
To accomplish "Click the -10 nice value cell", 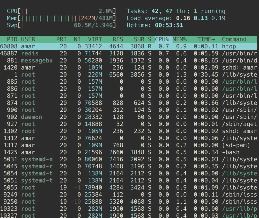I will [76, 202].
